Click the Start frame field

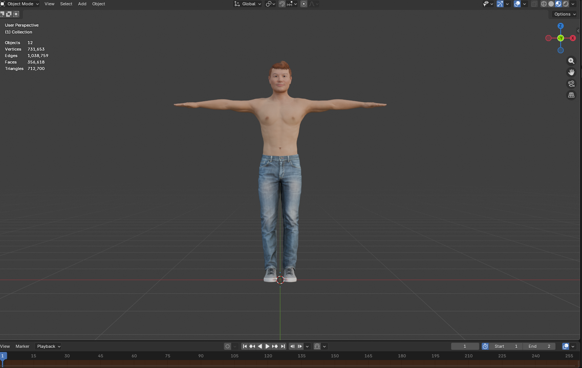[506, 346]
